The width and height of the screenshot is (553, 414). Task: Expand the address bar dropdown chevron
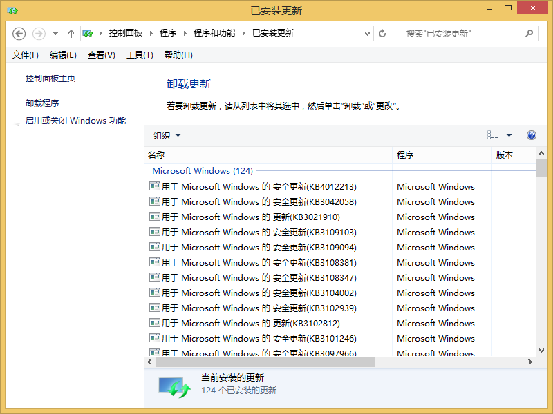coord(366,33)
